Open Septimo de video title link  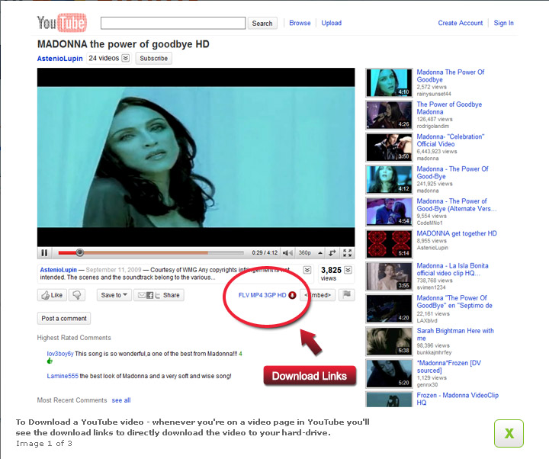coord(454,301)
